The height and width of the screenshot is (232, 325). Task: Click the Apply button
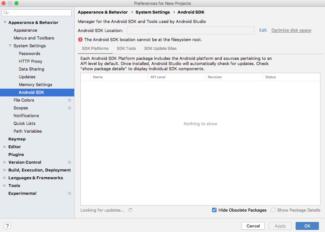click(280, 226)
